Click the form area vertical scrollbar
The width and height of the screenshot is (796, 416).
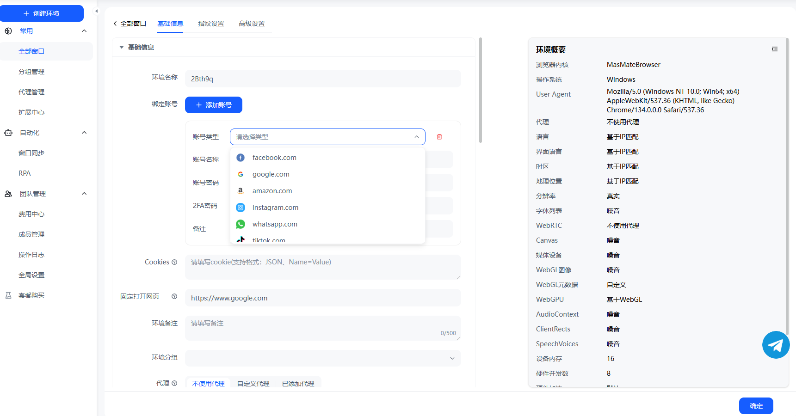tap(481, 90)
